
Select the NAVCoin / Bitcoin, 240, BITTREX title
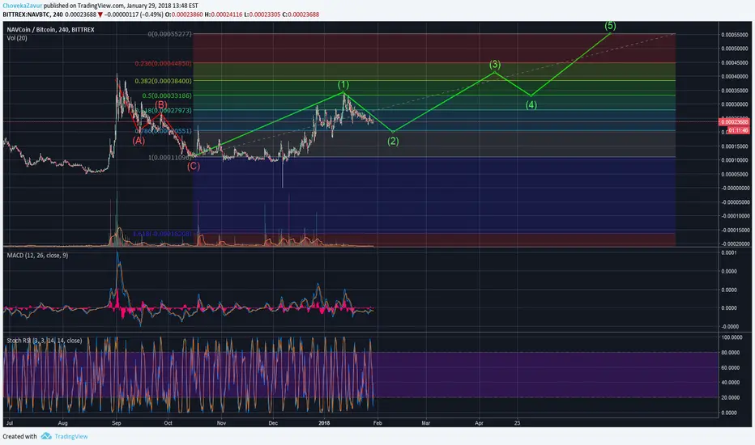click(50, 30)
